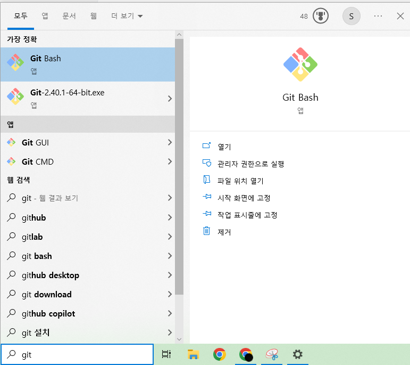Open Task View from the taskbar
Screen dimensions: 410x365
click(x=166, y=354)
